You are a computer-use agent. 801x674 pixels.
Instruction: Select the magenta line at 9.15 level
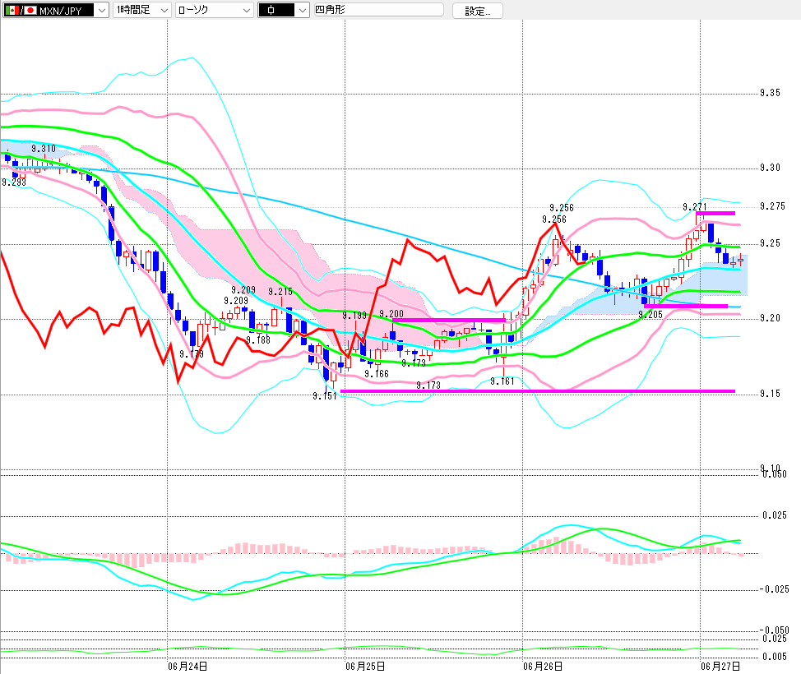537,391
